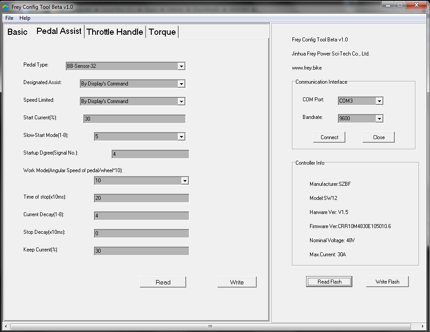Viewport: 430px width, 332px height.
Task: Open the Help menu
Action: 25,18
